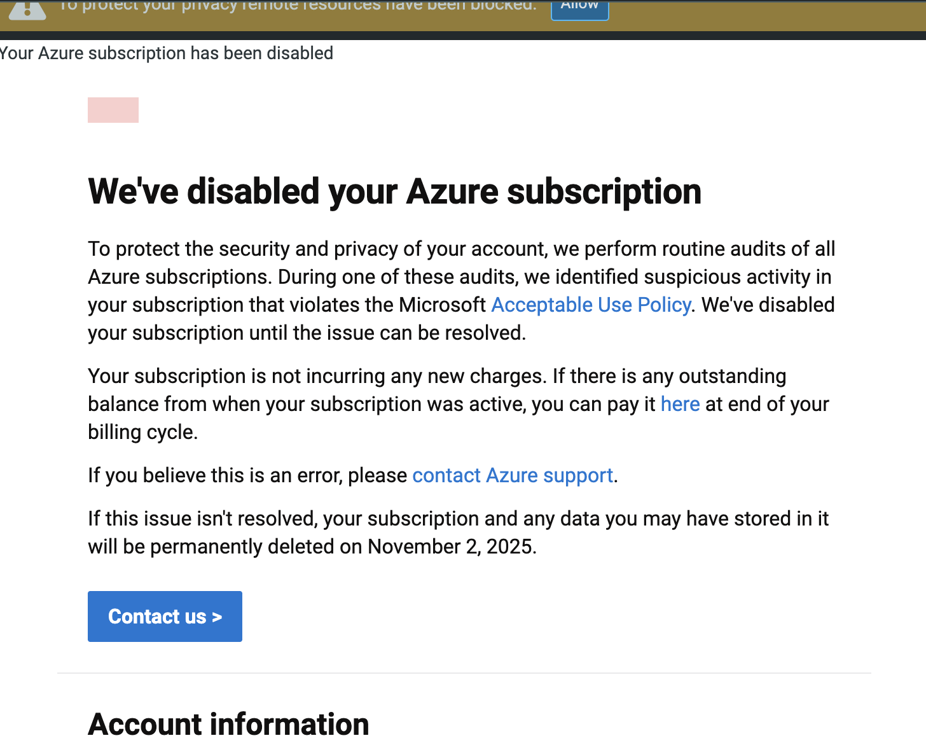926x738 pixels.
Task: Open the contact Azure support link
Action: coord(513,475)
